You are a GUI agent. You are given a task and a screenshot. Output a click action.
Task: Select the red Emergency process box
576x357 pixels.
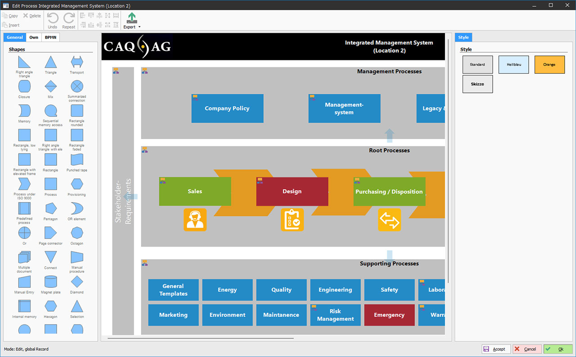pyautogui.click(x=389, y=315)
